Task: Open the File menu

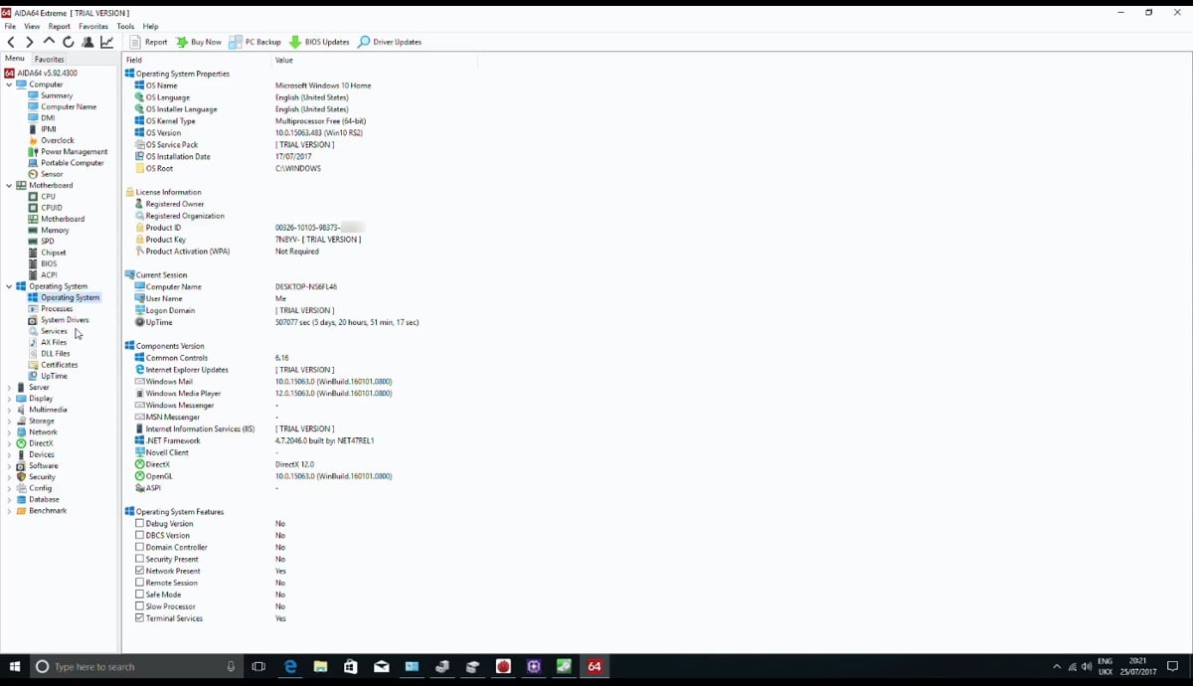Action: pos(10,27)
